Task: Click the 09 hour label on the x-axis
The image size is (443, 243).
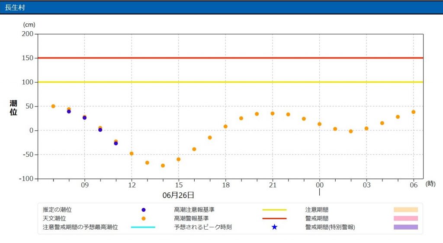Action: 85,185
